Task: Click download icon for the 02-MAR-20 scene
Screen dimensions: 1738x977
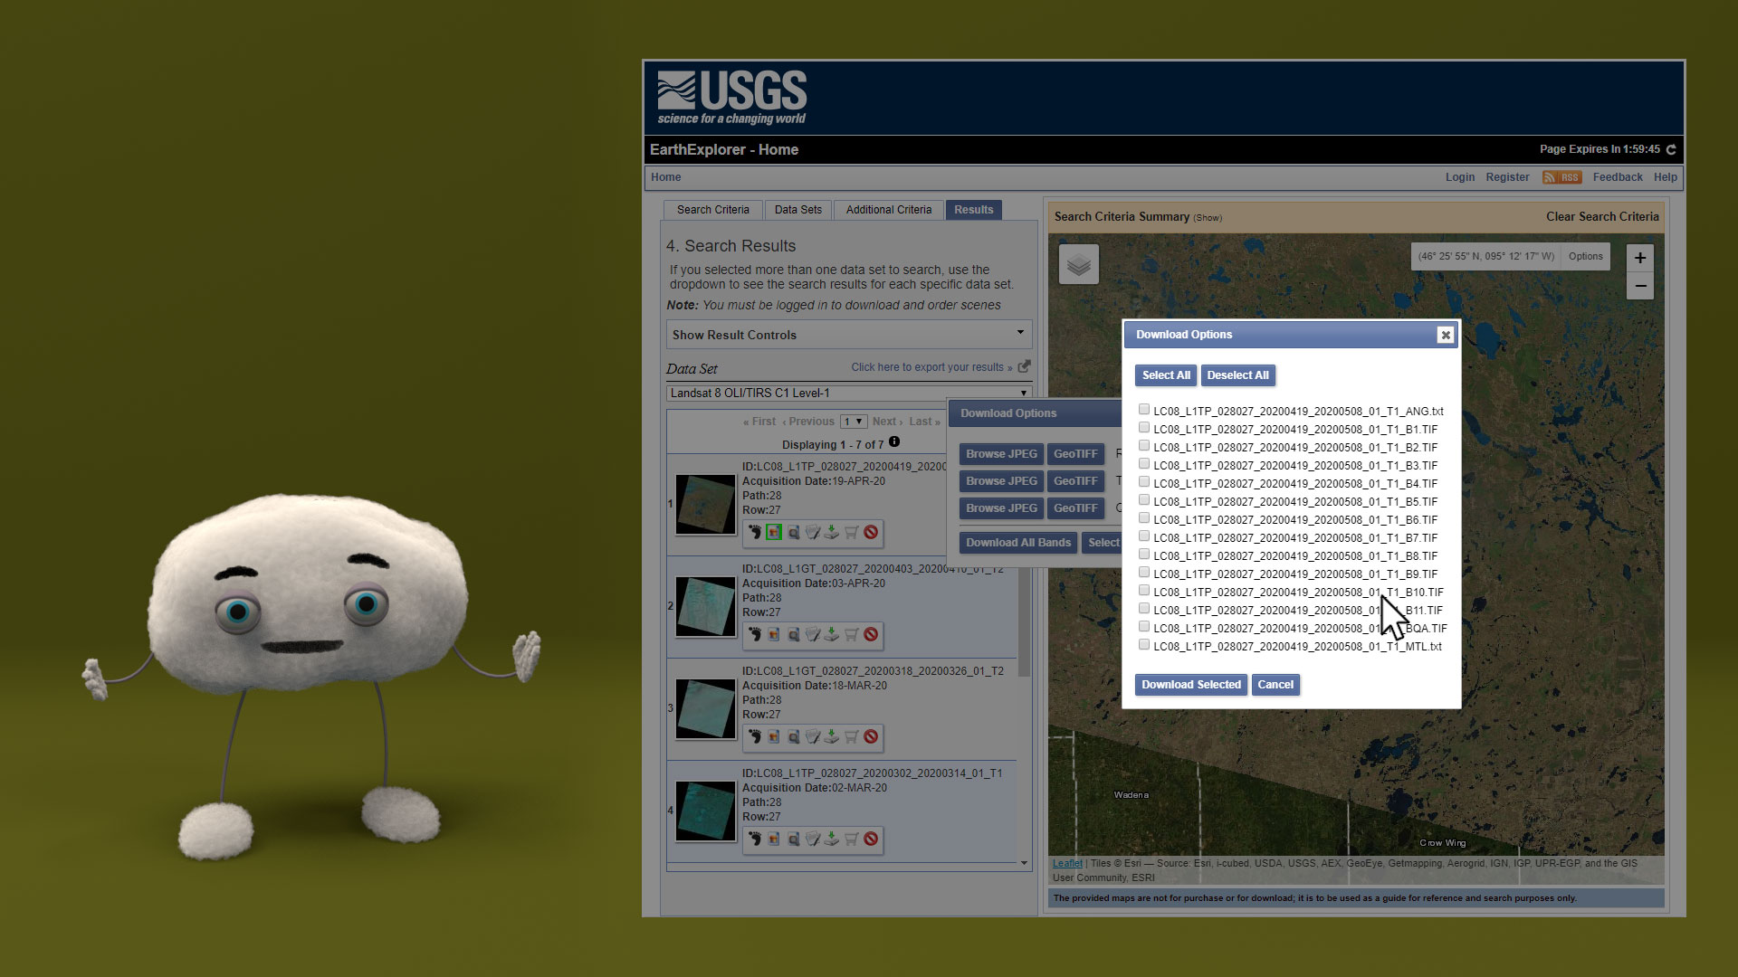Action: [x=831, y=839]
